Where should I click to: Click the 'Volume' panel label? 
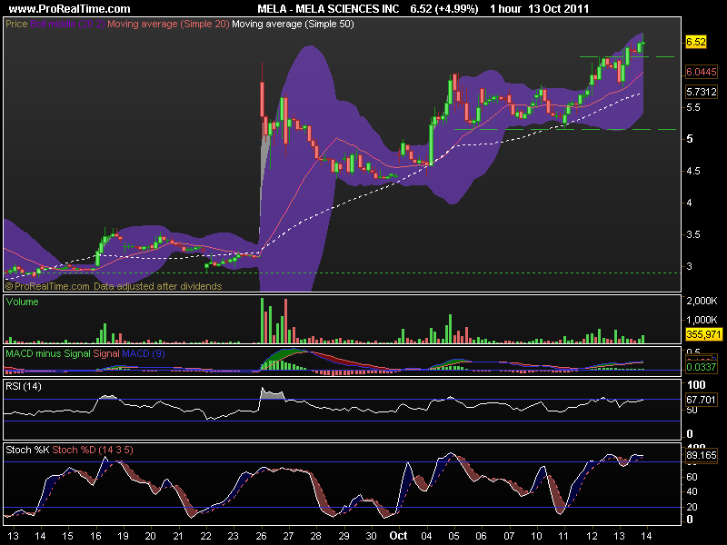point(22,302)
